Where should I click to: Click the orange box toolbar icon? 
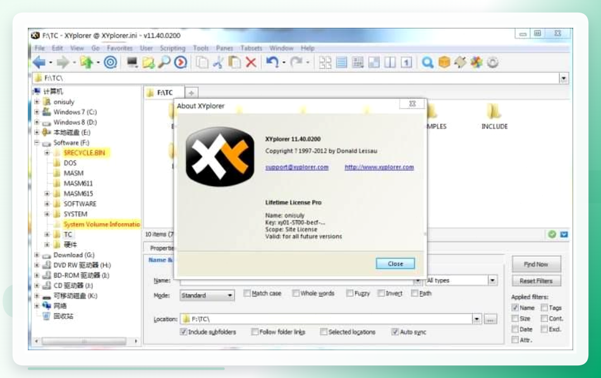444,62
